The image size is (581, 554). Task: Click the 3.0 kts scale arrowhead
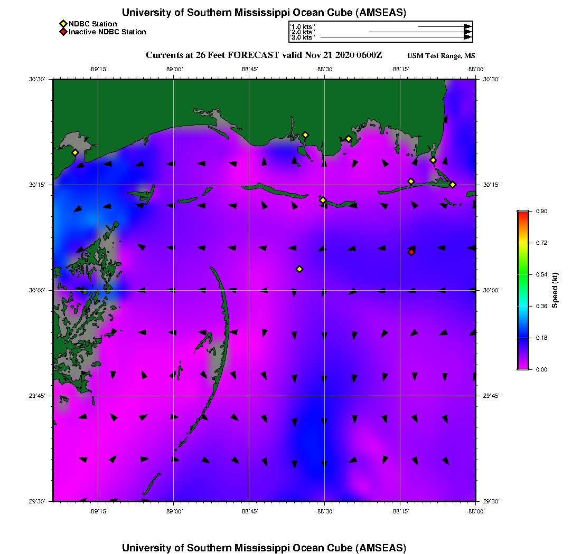(467, 37)
